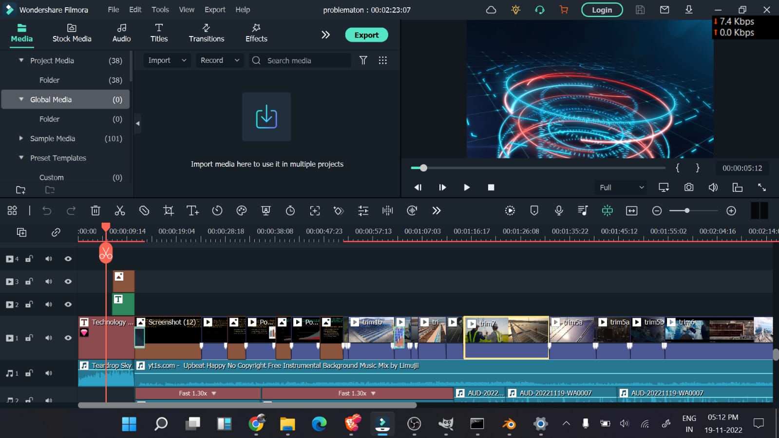Open the Import dropdown

point(167,60)
